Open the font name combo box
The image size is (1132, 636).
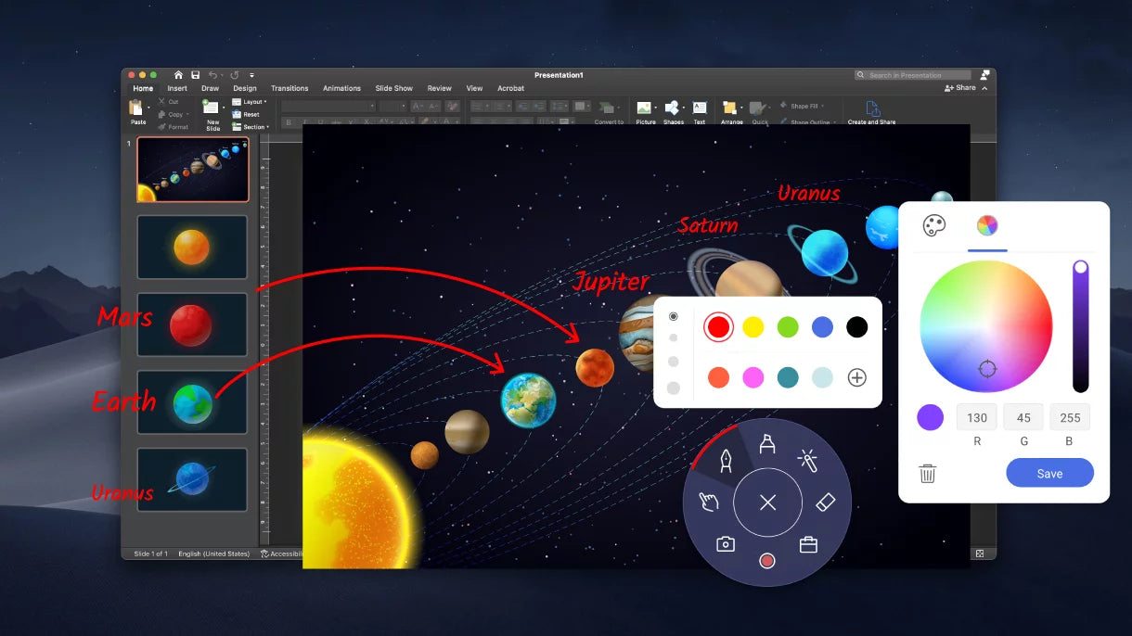click(x=328, y=107)
